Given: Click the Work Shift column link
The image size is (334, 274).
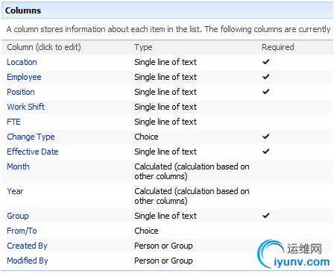Looking at the screenshot, I should point(26,107).
